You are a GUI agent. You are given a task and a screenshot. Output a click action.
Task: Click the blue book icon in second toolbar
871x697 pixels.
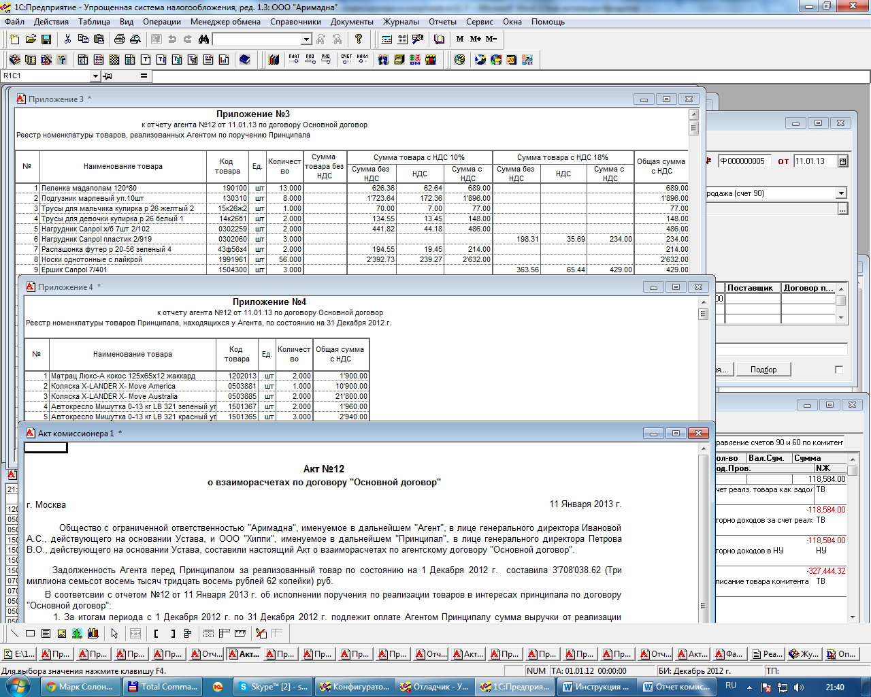(245, 60)
